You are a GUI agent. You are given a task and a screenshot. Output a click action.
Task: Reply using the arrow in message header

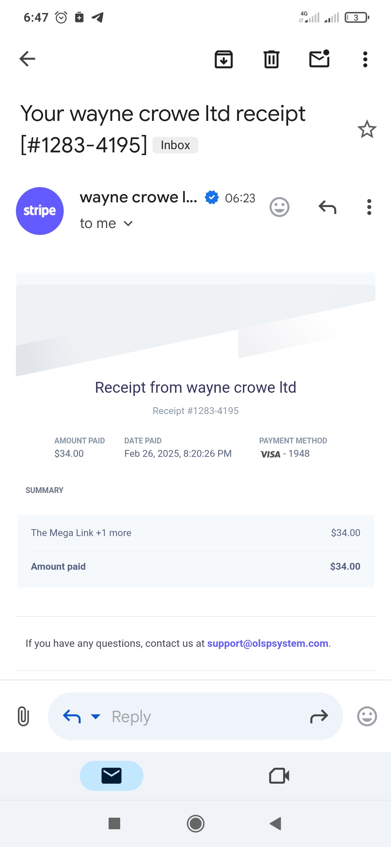(x=327, y=207)
